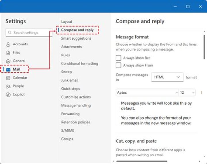
Task: Type in the Search settings field
Action: 32,33
